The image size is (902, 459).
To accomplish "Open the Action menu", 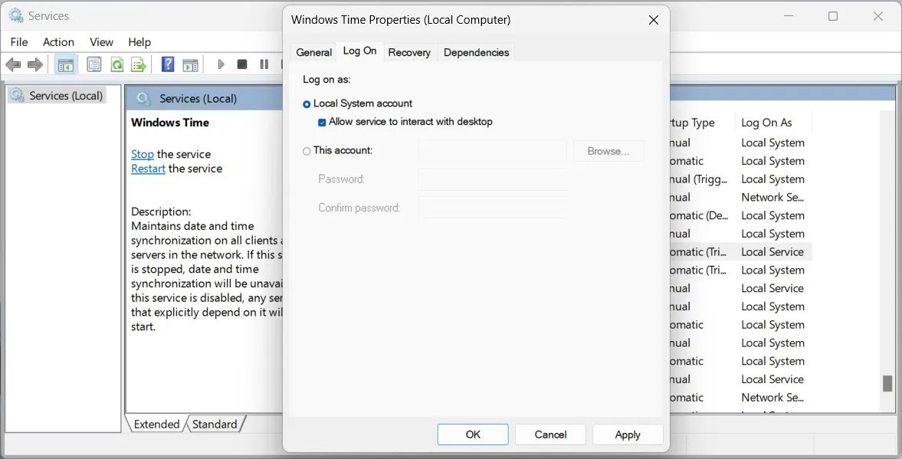I will pyautogui.click(x=58, y=41).
